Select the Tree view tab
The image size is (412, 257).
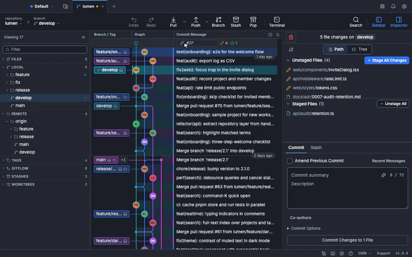tap(359, 49)
